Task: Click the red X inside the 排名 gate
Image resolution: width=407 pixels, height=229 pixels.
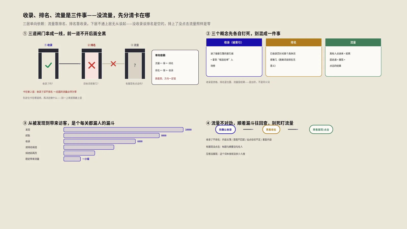Action: [x=92, y=65]
